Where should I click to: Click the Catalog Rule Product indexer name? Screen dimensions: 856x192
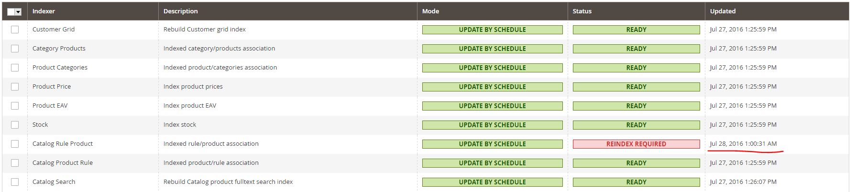63,143
